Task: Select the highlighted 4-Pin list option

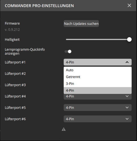Action: pyautogui.click(x=98, y=91)
